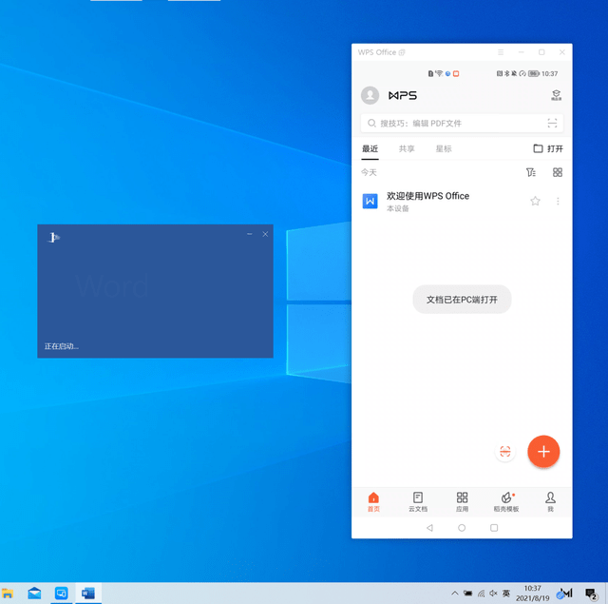Screen dimensions: 608x604
Task: Switch to grid view layout icon
Action: (x=558, y=172)
